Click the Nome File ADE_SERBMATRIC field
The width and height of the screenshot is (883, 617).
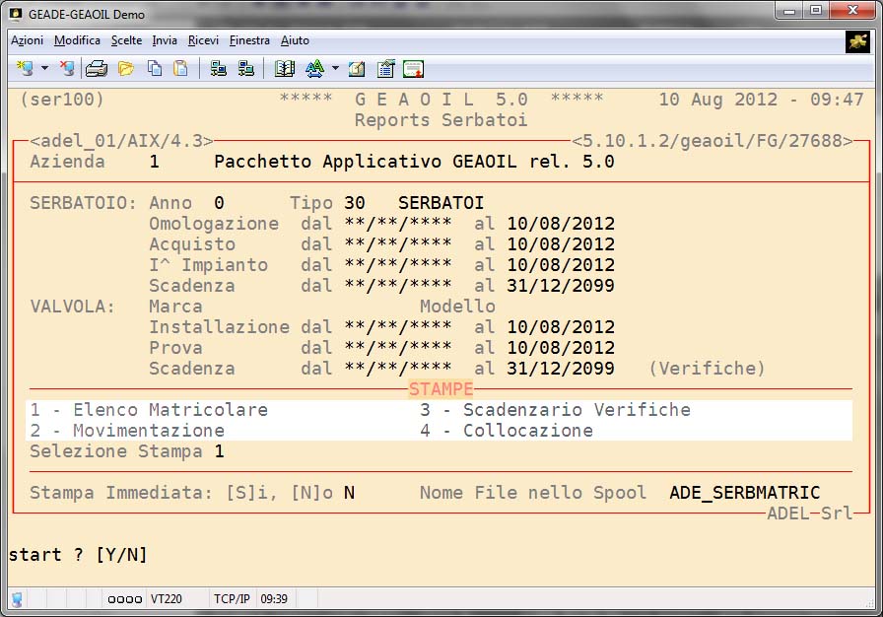pyautogui.click(x=744, y=493)
